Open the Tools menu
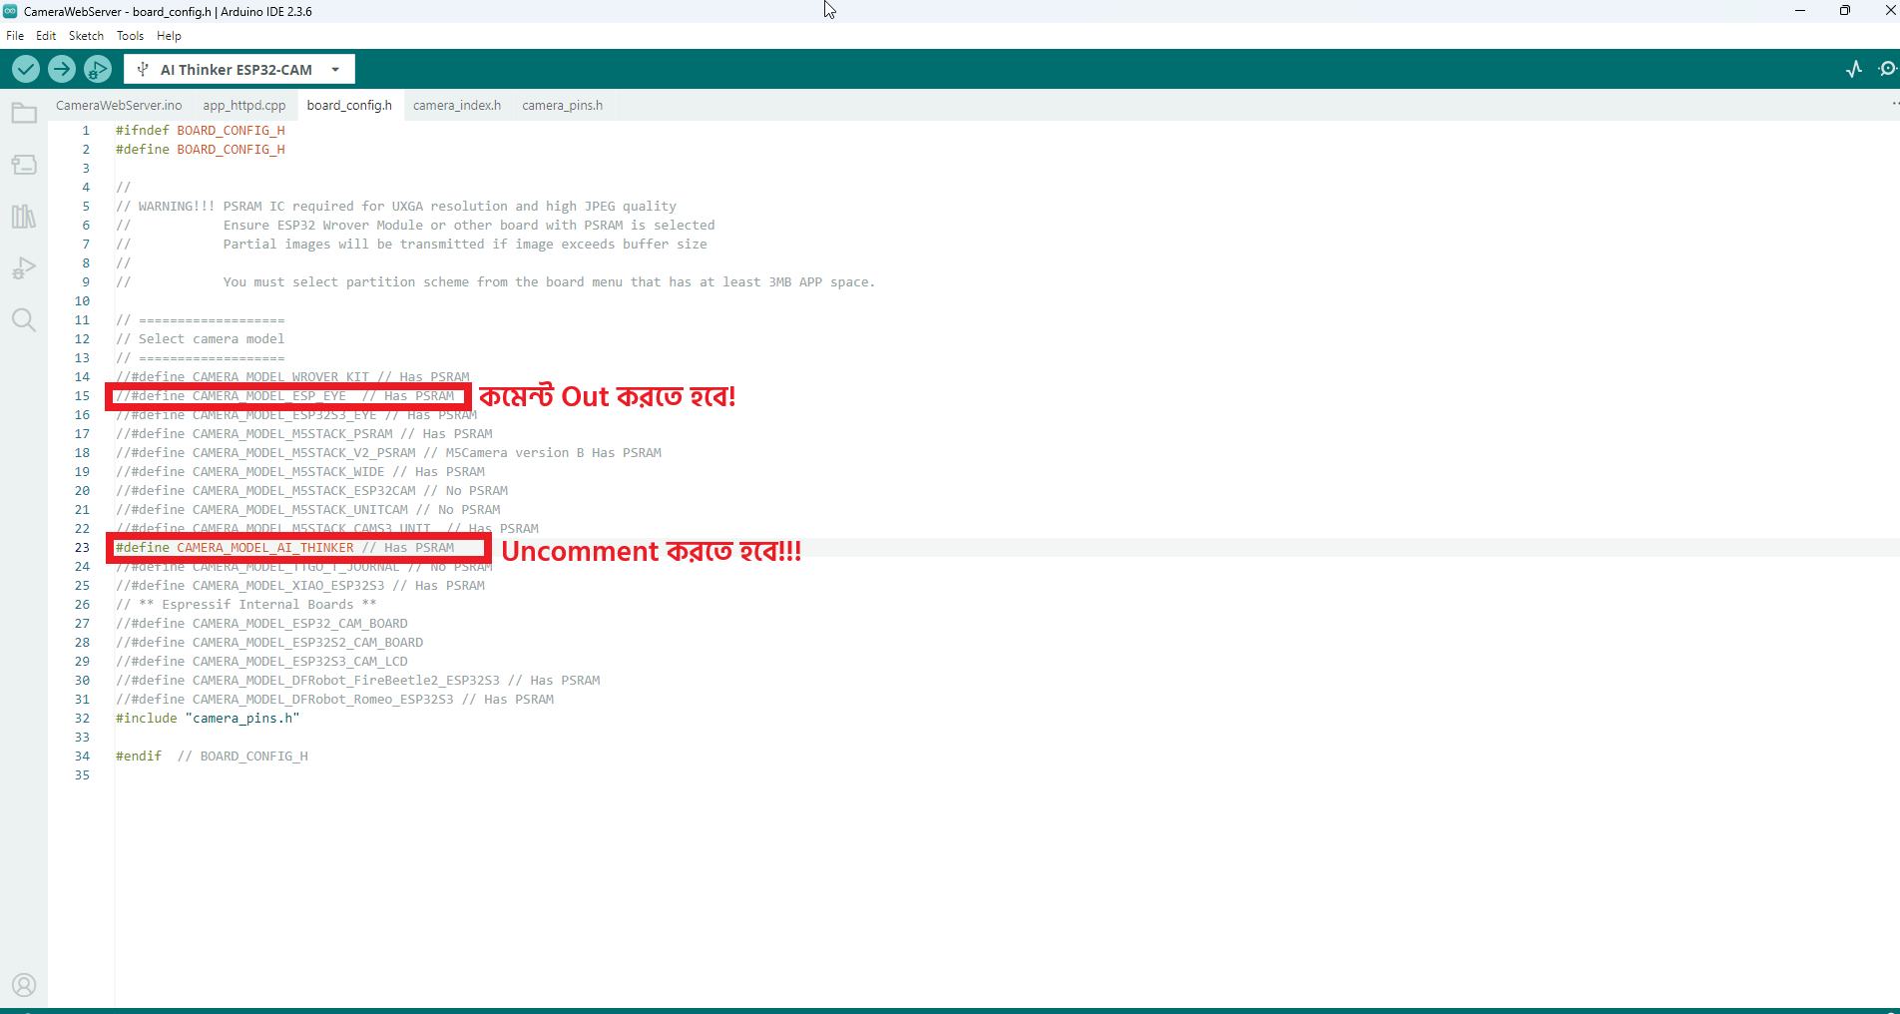Viewport: 1900px width, 1014px height. coord(130,36)
